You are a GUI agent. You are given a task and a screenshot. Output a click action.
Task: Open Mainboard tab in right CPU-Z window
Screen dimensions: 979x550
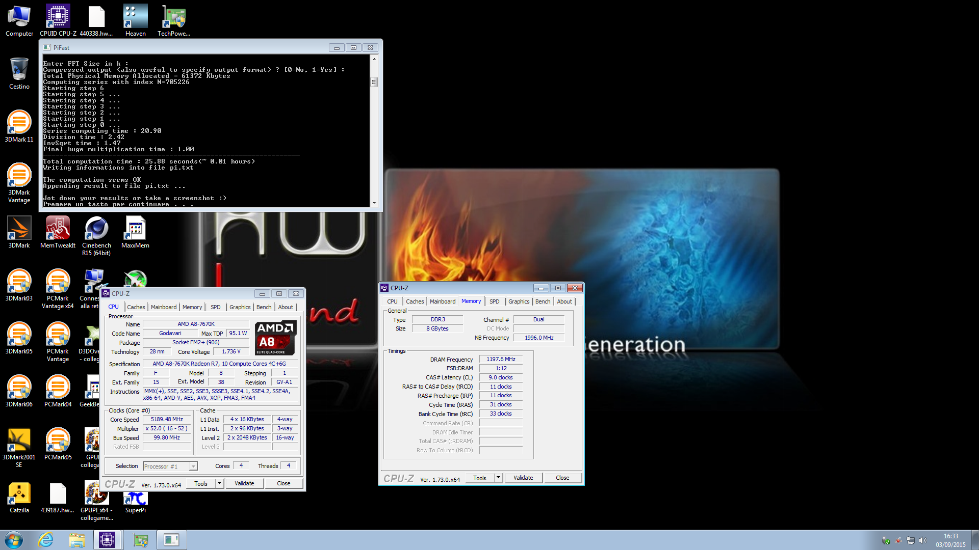pyautogui.click(x=443, y=301)
